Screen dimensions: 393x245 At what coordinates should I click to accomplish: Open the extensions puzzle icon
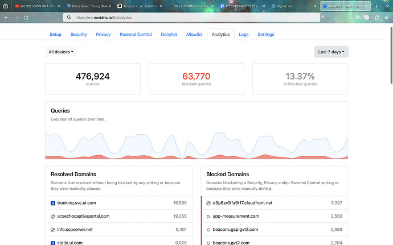coord(376,18)
